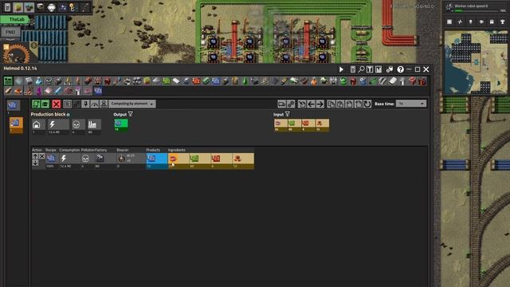Click the green Output product cell
The width and height of the screenshot is (510, 287).
[x=121, y=125]
